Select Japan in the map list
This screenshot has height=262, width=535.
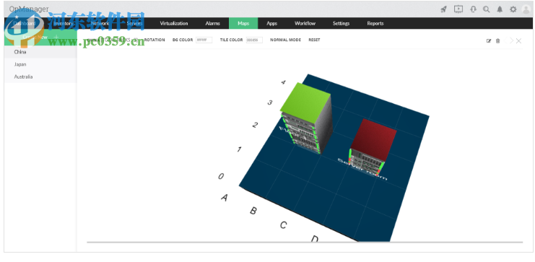[x=40, y=64]
